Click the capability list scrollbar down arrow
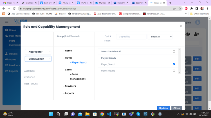 click(x=180, y=73)
